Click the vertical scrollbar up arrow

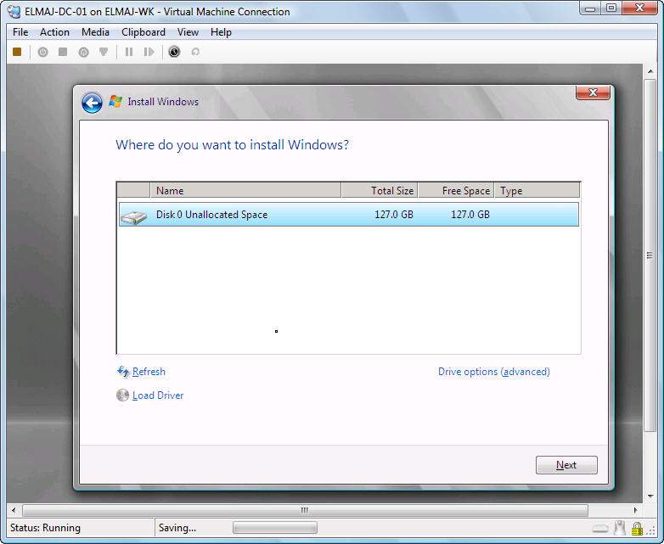tap(650, 72)
